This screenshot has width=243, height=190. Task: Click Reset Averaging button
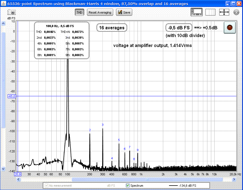pos(100,12)
